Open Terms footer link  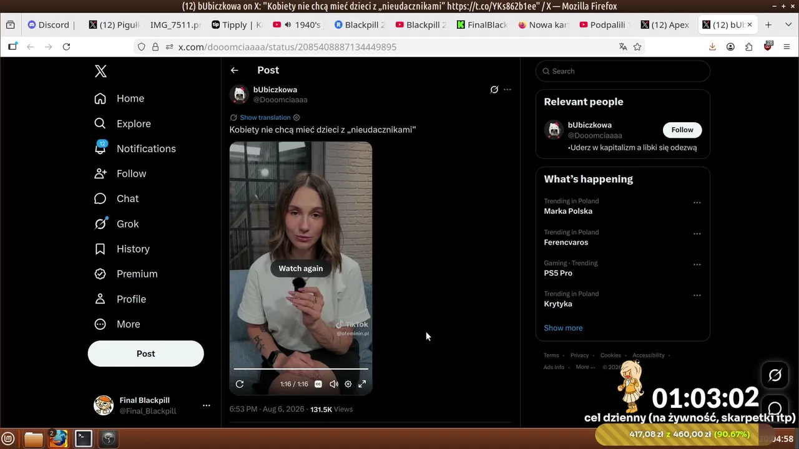click(x=551, y=355)
